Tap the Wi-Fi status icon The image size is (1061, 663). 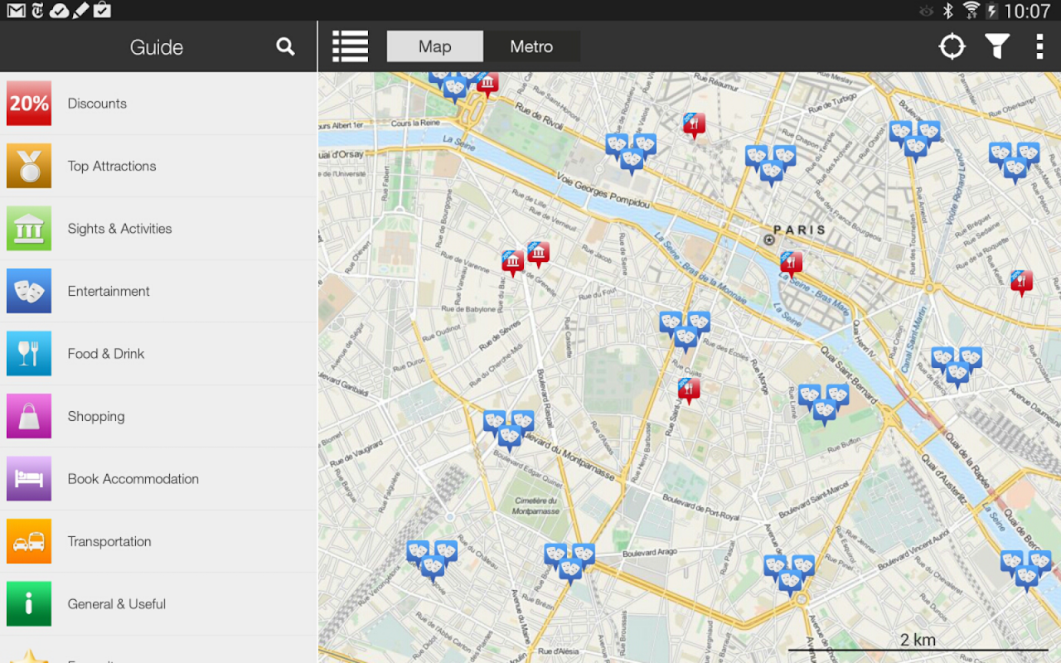pyautogui.click(x=971, y=10)
